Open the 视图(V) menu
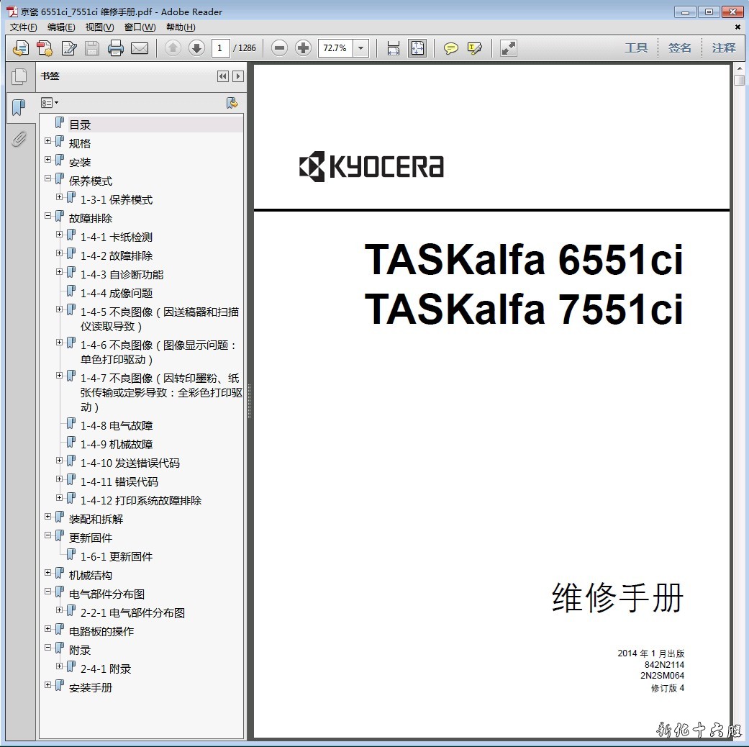The width and height of the screenshot is (749, 747). 99,27
